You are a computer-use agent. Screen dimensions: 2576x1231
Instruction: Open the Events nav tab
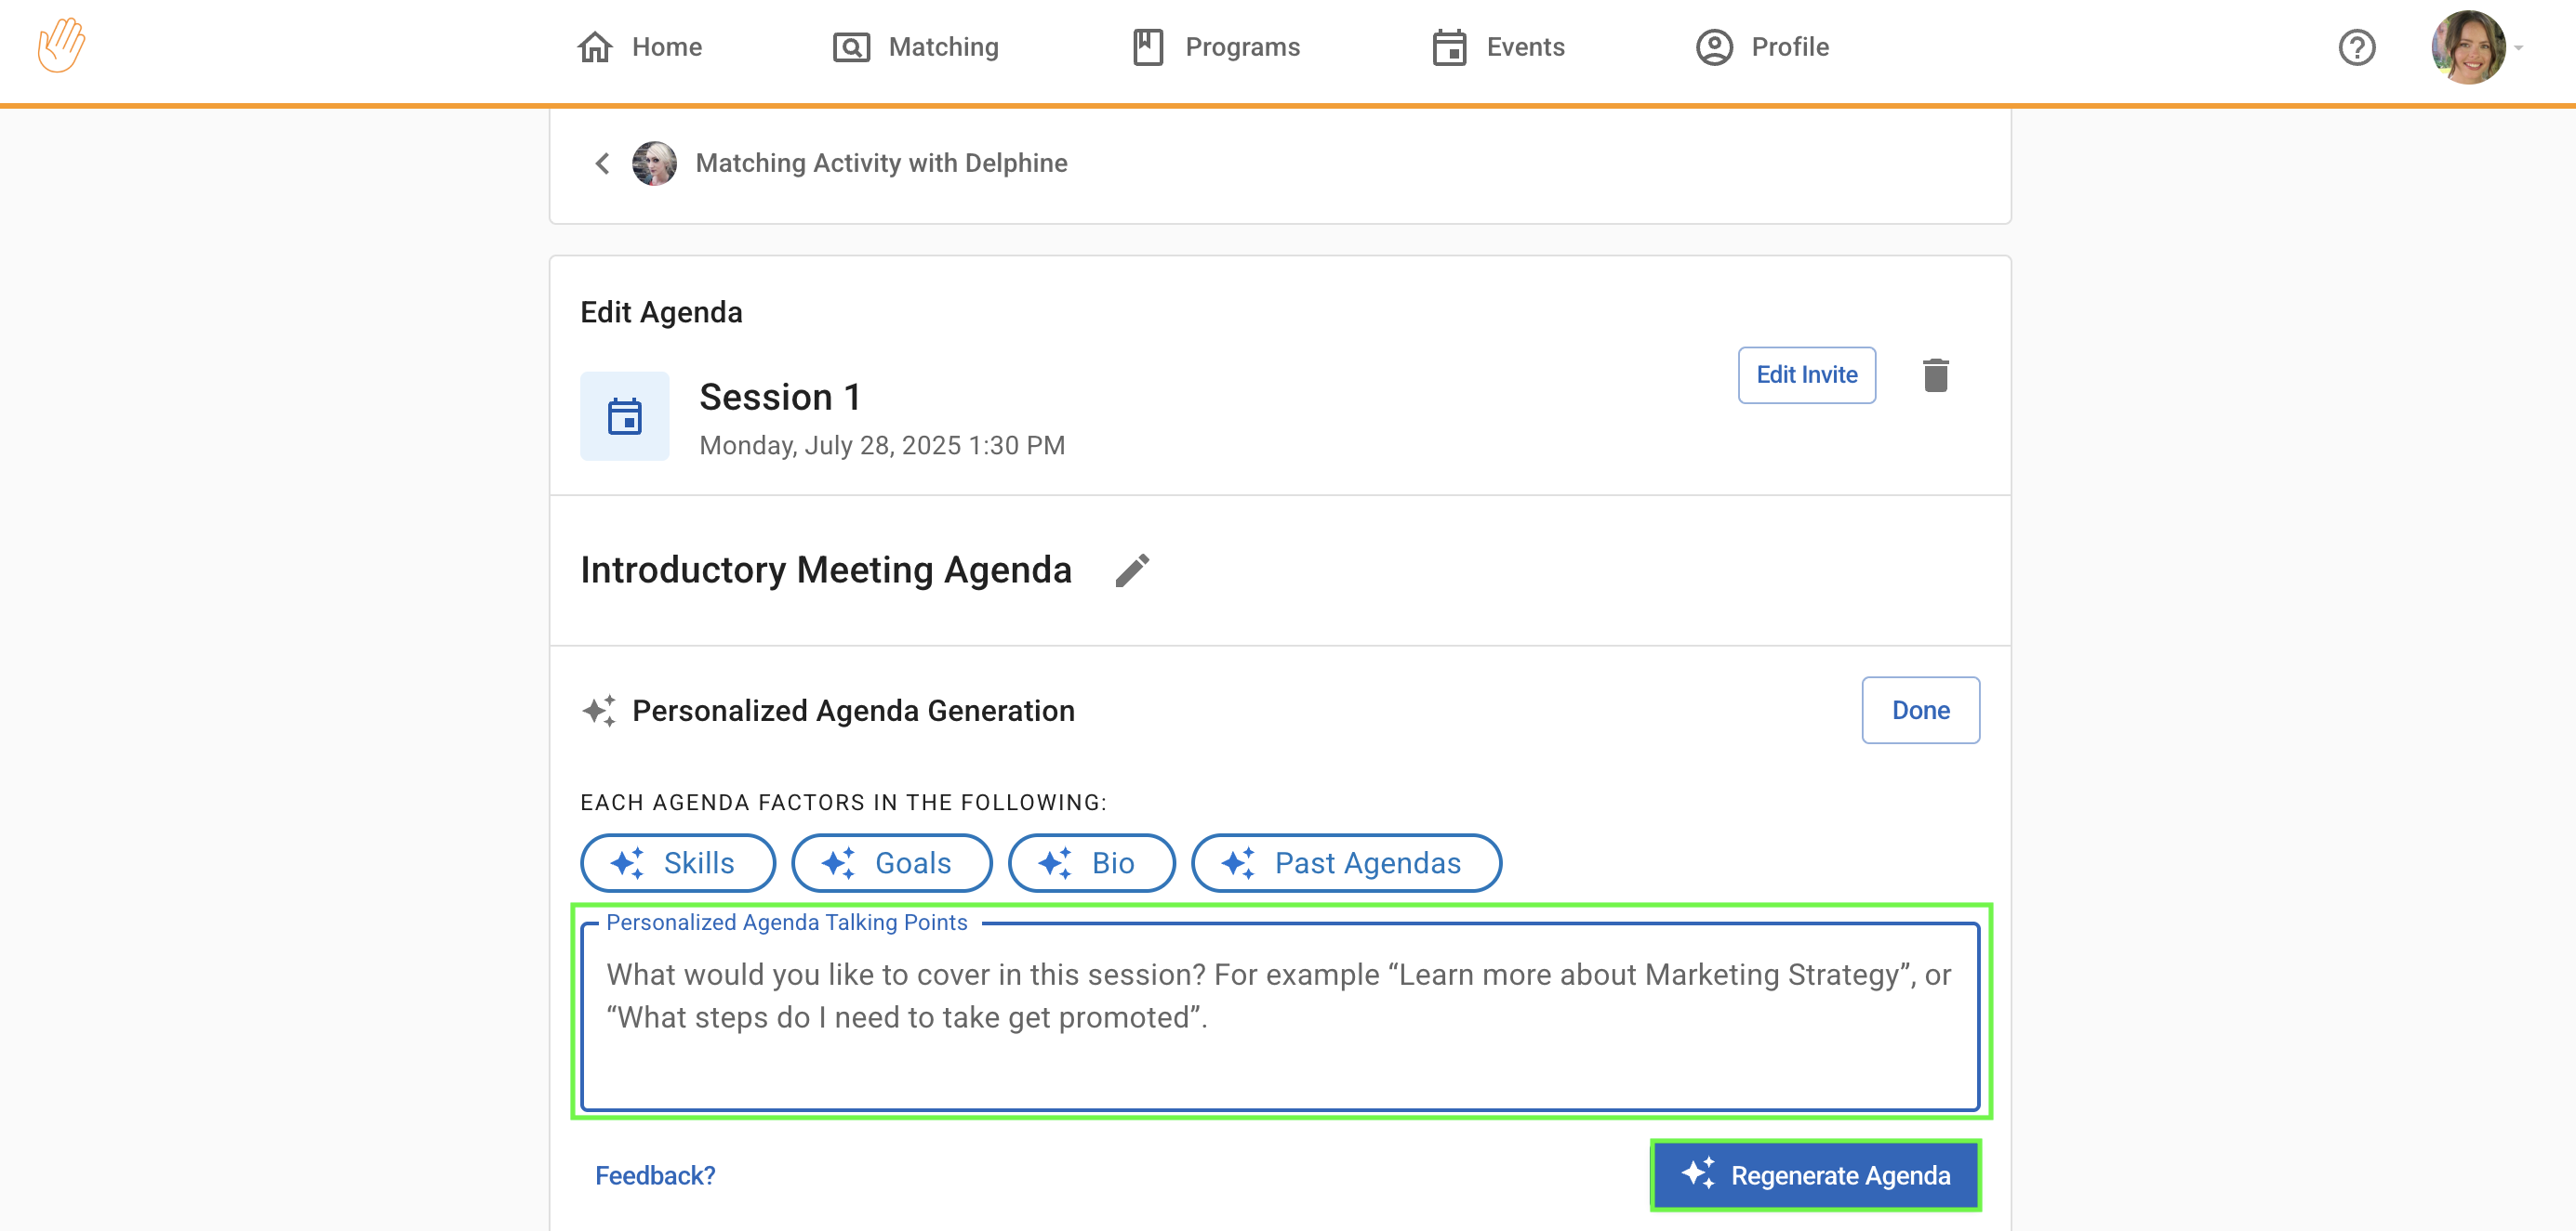(1498, 47)
